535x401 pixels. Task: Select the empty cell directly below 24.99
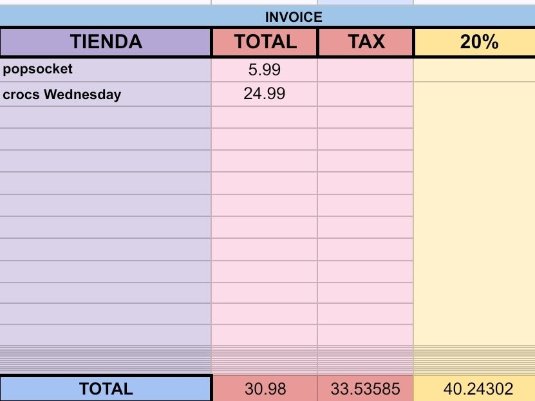click(x=265, y=117)
